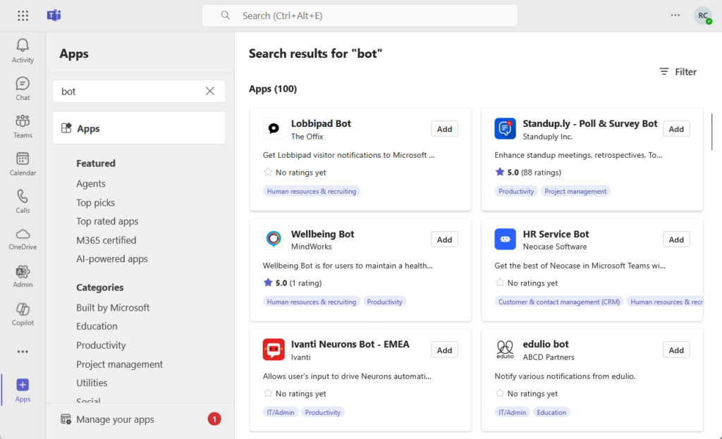
Task: Click the Standup.ly app icon
Action: tap(505, 128)
